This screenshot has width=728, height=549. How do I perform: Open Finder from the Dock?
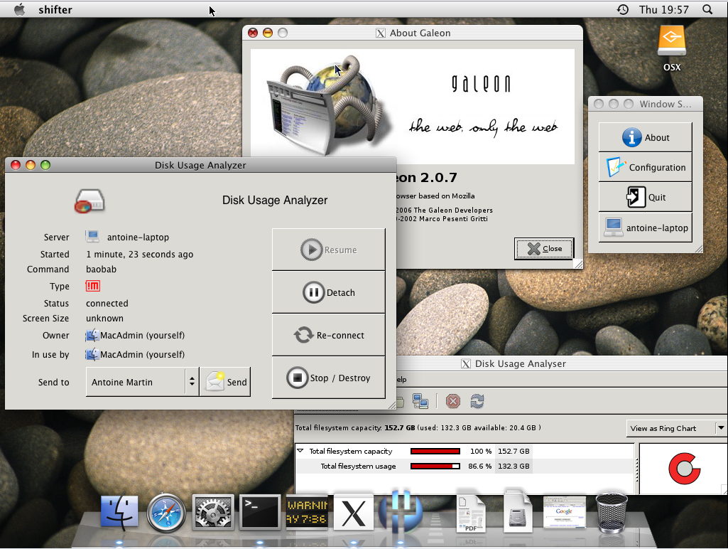click(x=119, y=512)
